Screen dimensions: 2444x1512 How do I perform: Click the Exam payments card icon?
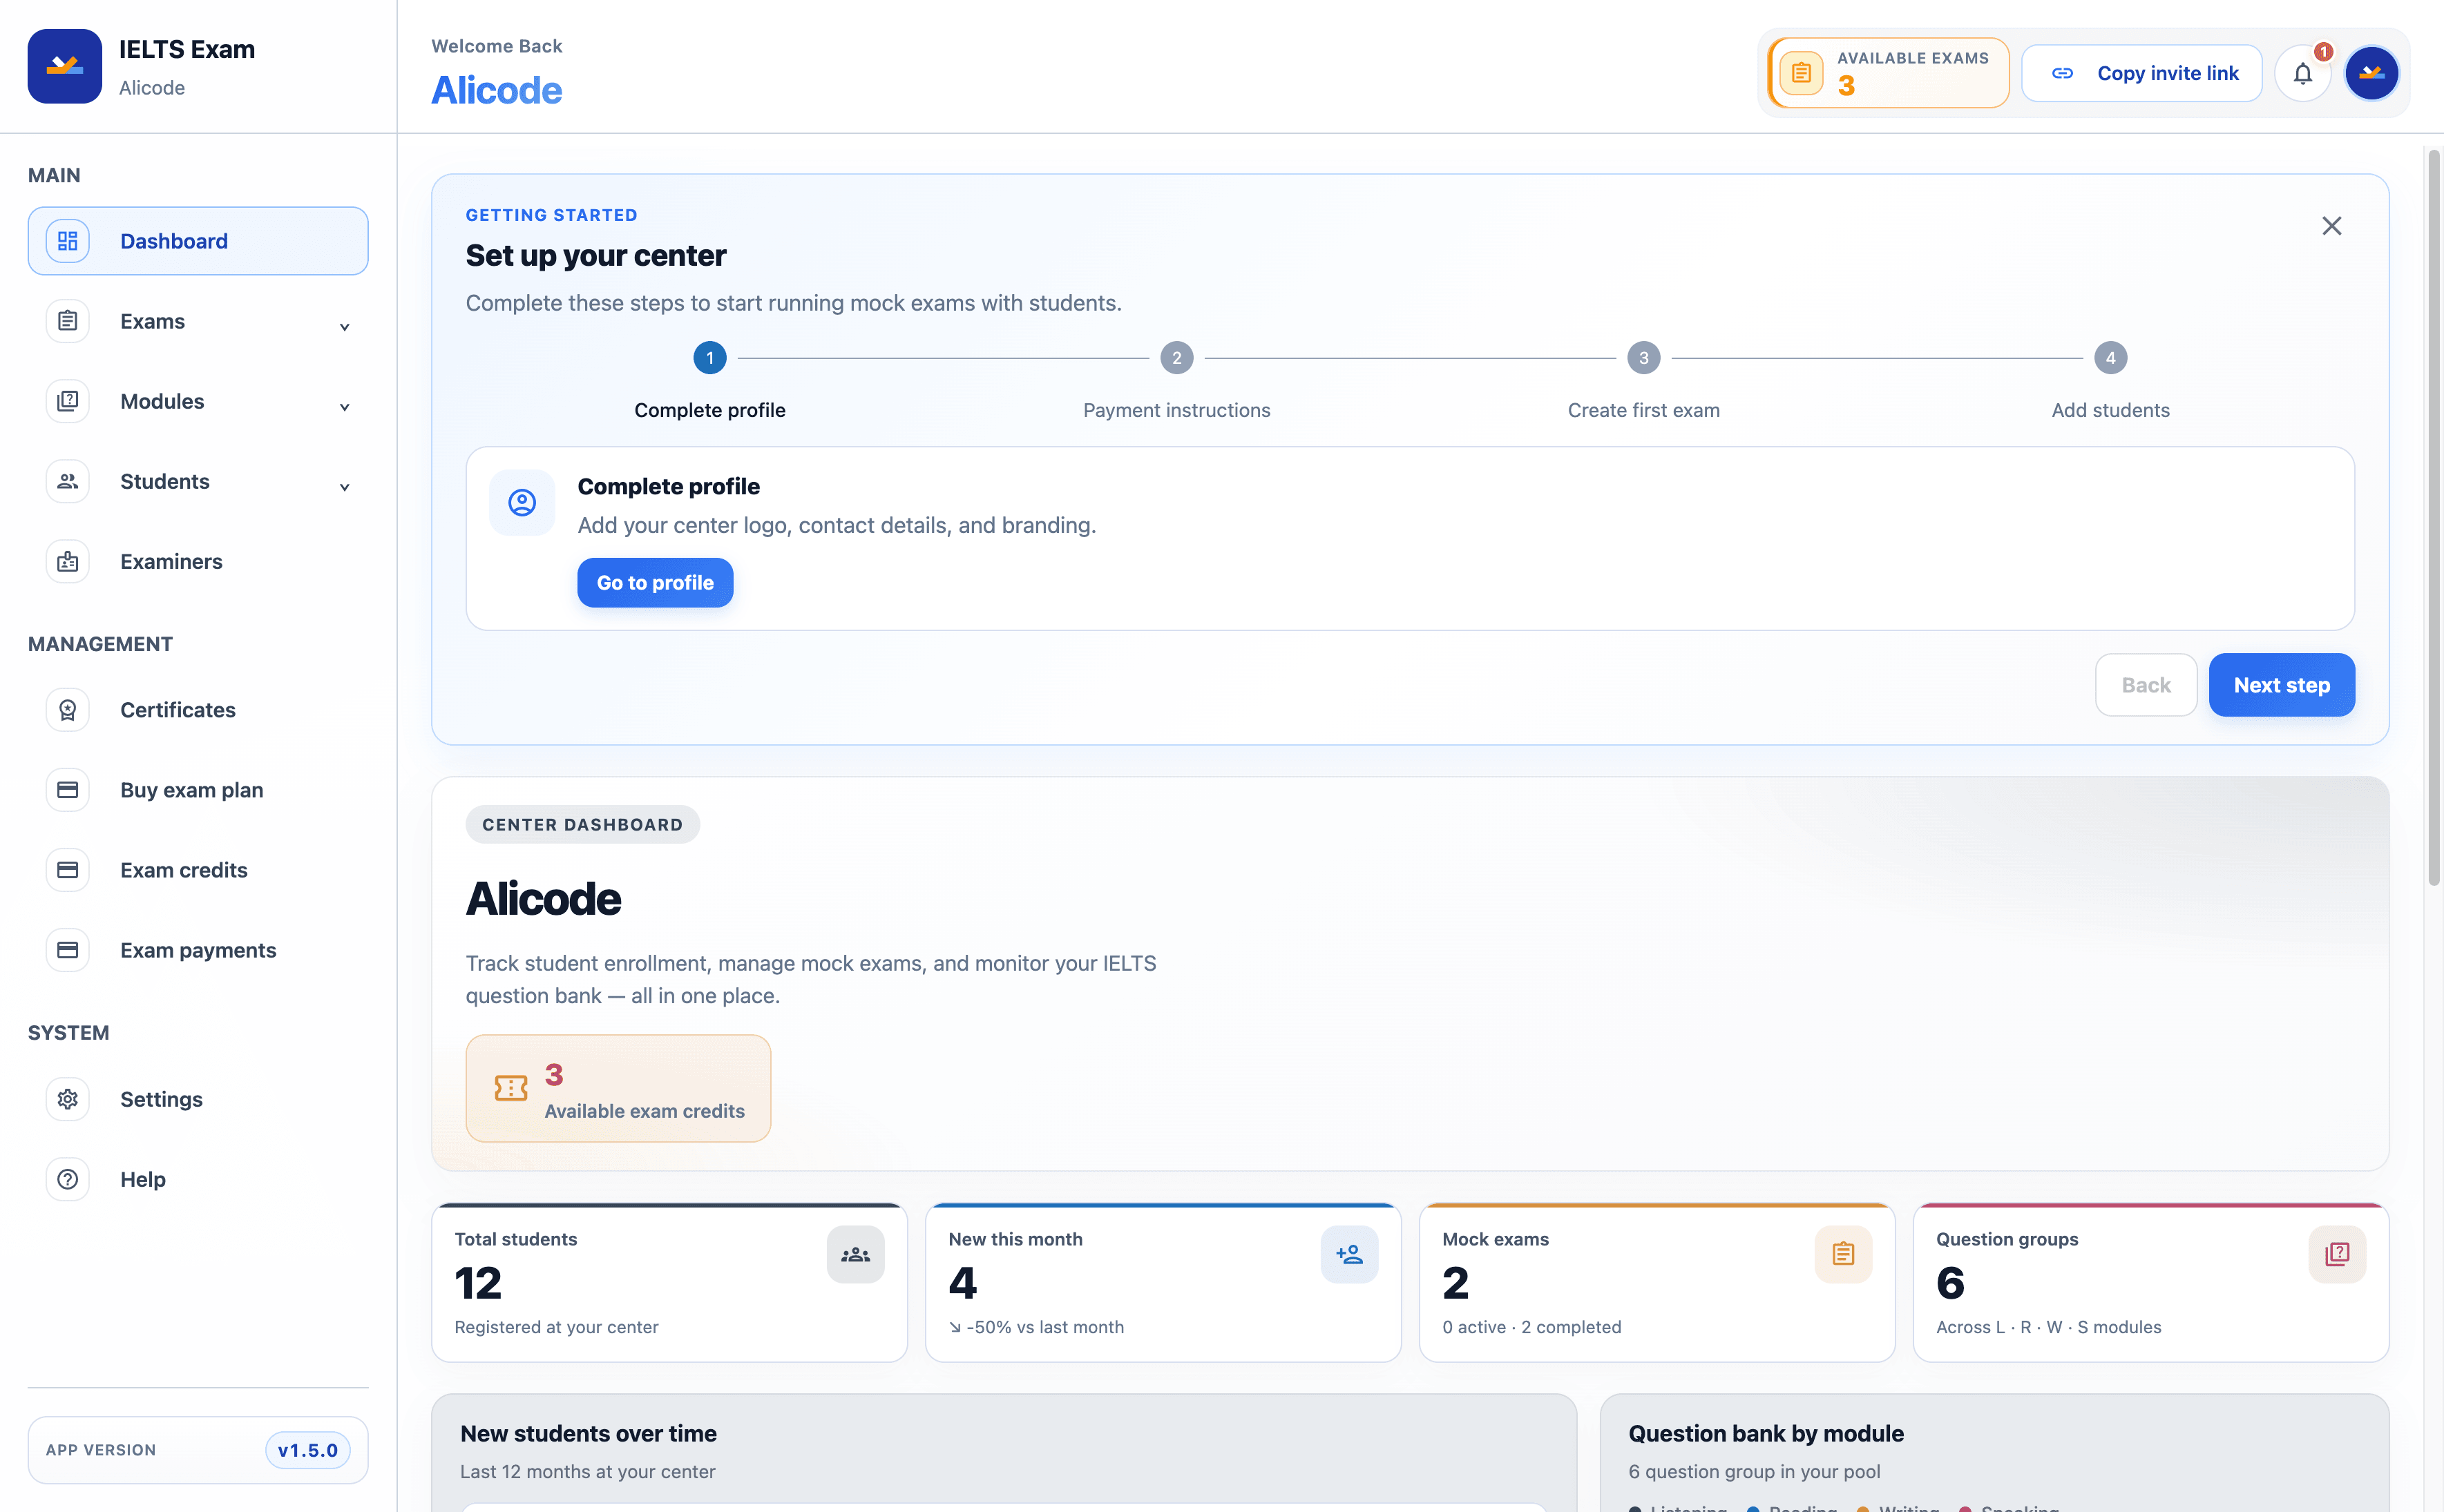(68, 950)
